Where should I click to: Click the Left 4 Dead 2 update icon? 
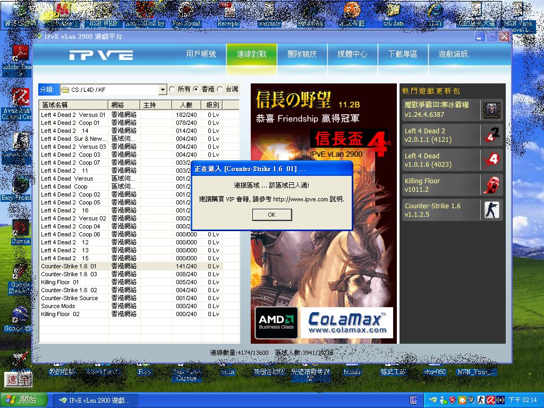[491, 135]
